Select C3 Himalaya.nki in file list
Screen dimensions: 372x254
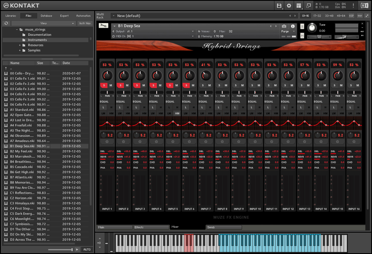pyautogui.click(x=46, y=203)
